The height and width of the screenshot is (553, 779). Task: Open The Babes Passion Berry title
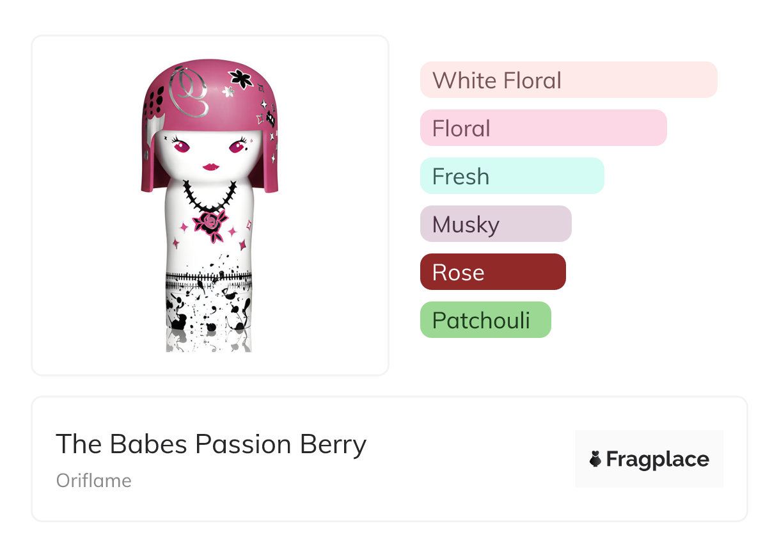point(211,444)
